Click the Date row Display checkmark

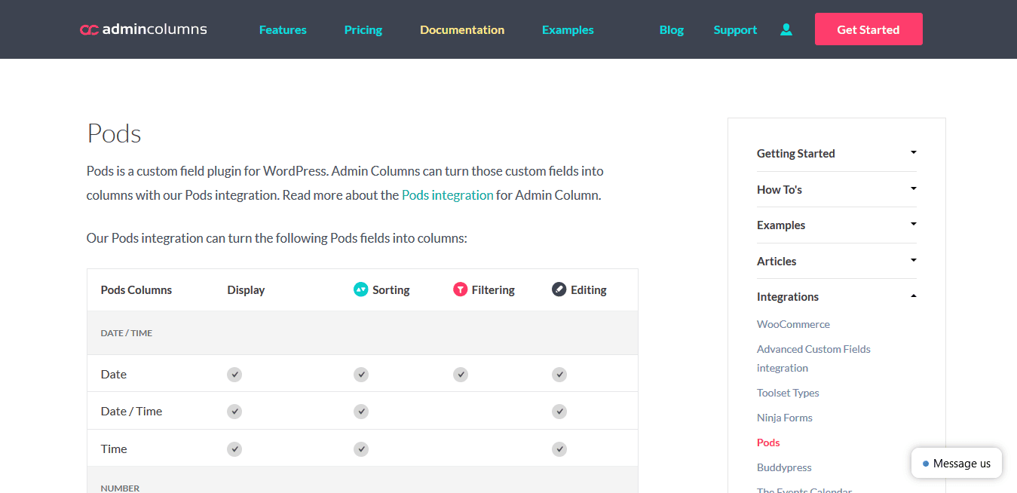tap(234, 374)
